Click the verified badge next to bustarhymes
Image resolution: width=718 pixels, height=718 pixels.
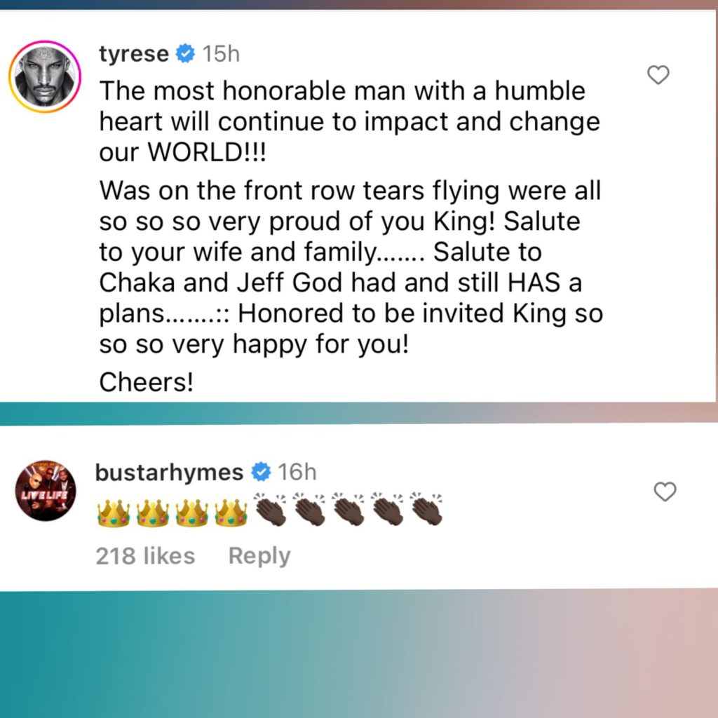[x=261, y=472]
